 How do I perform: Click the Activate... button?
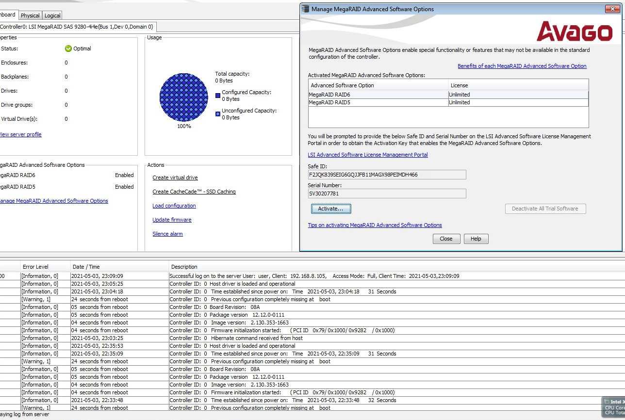pos(330,209)
